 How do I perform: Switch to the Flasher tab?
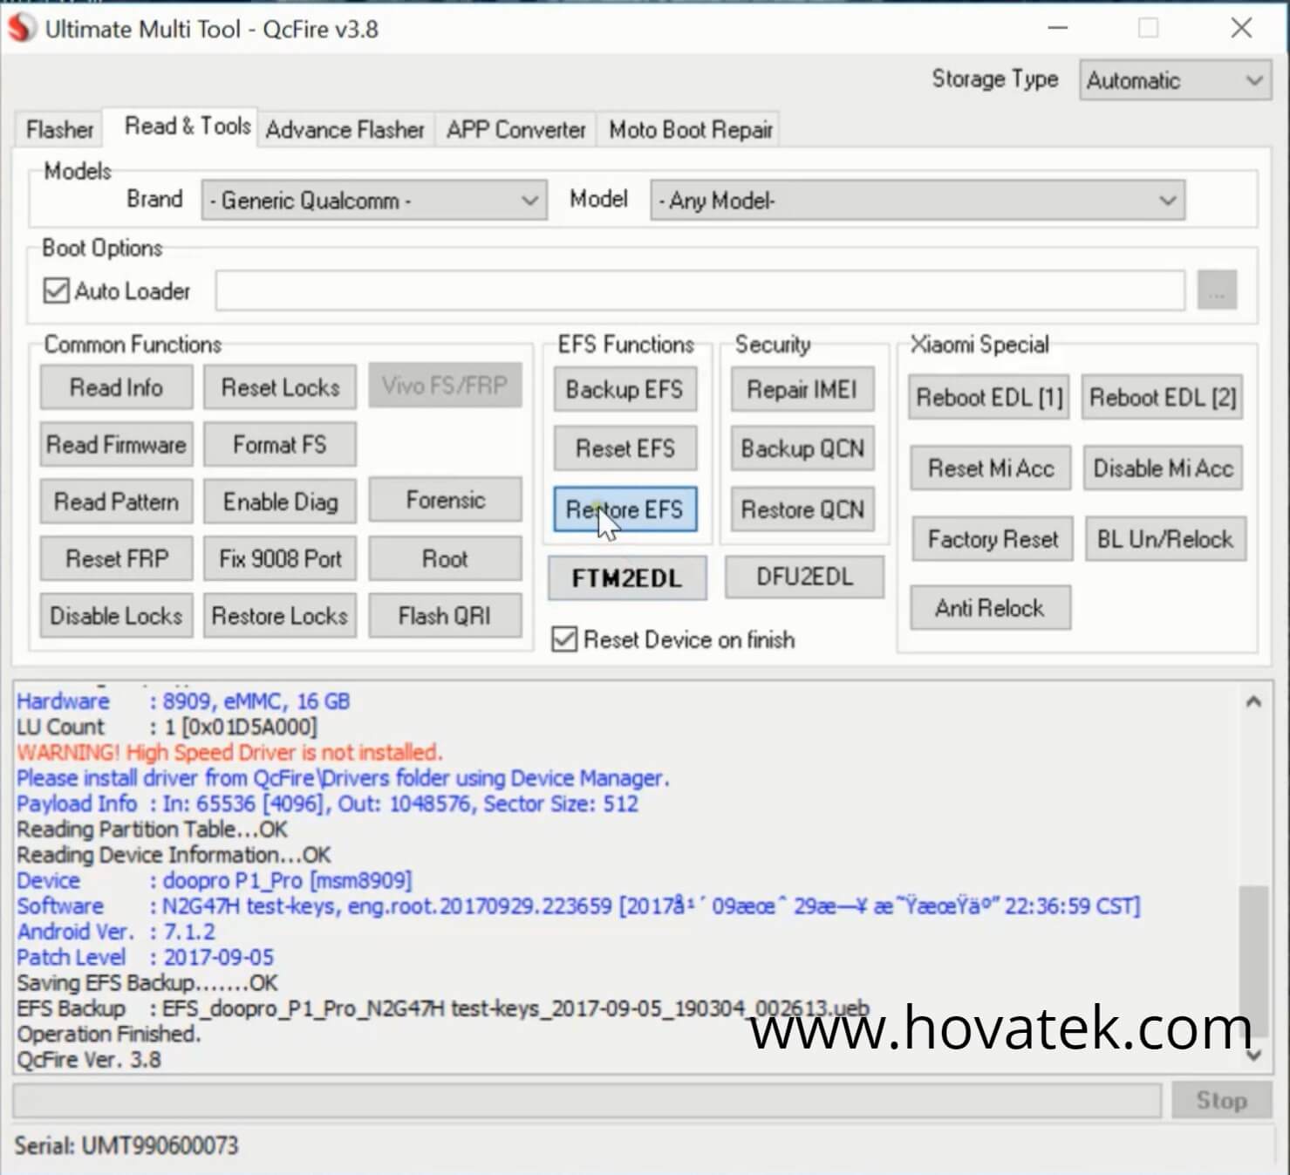59,130
